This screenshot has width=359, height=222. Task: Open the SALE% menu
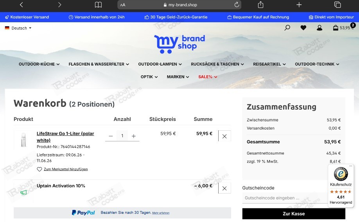pos(208,77)
